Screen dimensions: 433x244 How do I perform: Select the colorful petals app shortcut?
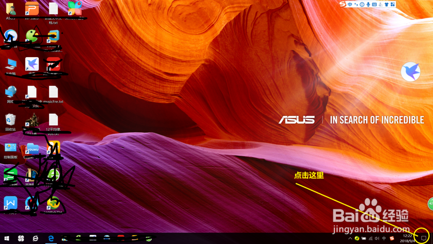(x=75, y=10)
